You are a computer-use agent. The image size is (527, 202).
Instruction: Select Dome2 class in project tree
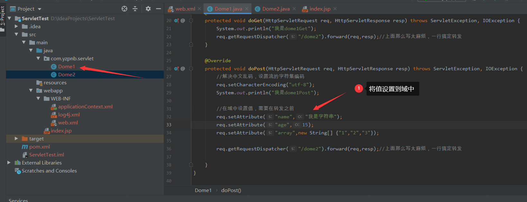pyautogui.click(x=67, y=74)
